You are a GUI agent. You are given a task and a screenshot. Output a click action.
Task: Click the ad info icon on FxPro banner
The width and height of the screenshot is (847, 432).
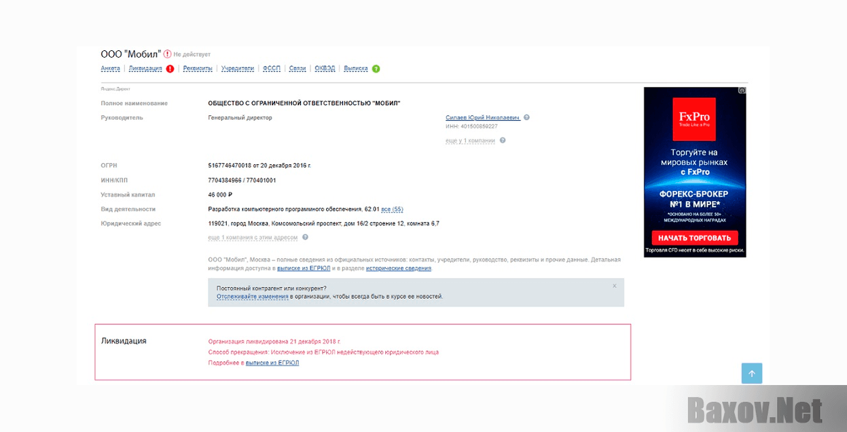point(742,90)
